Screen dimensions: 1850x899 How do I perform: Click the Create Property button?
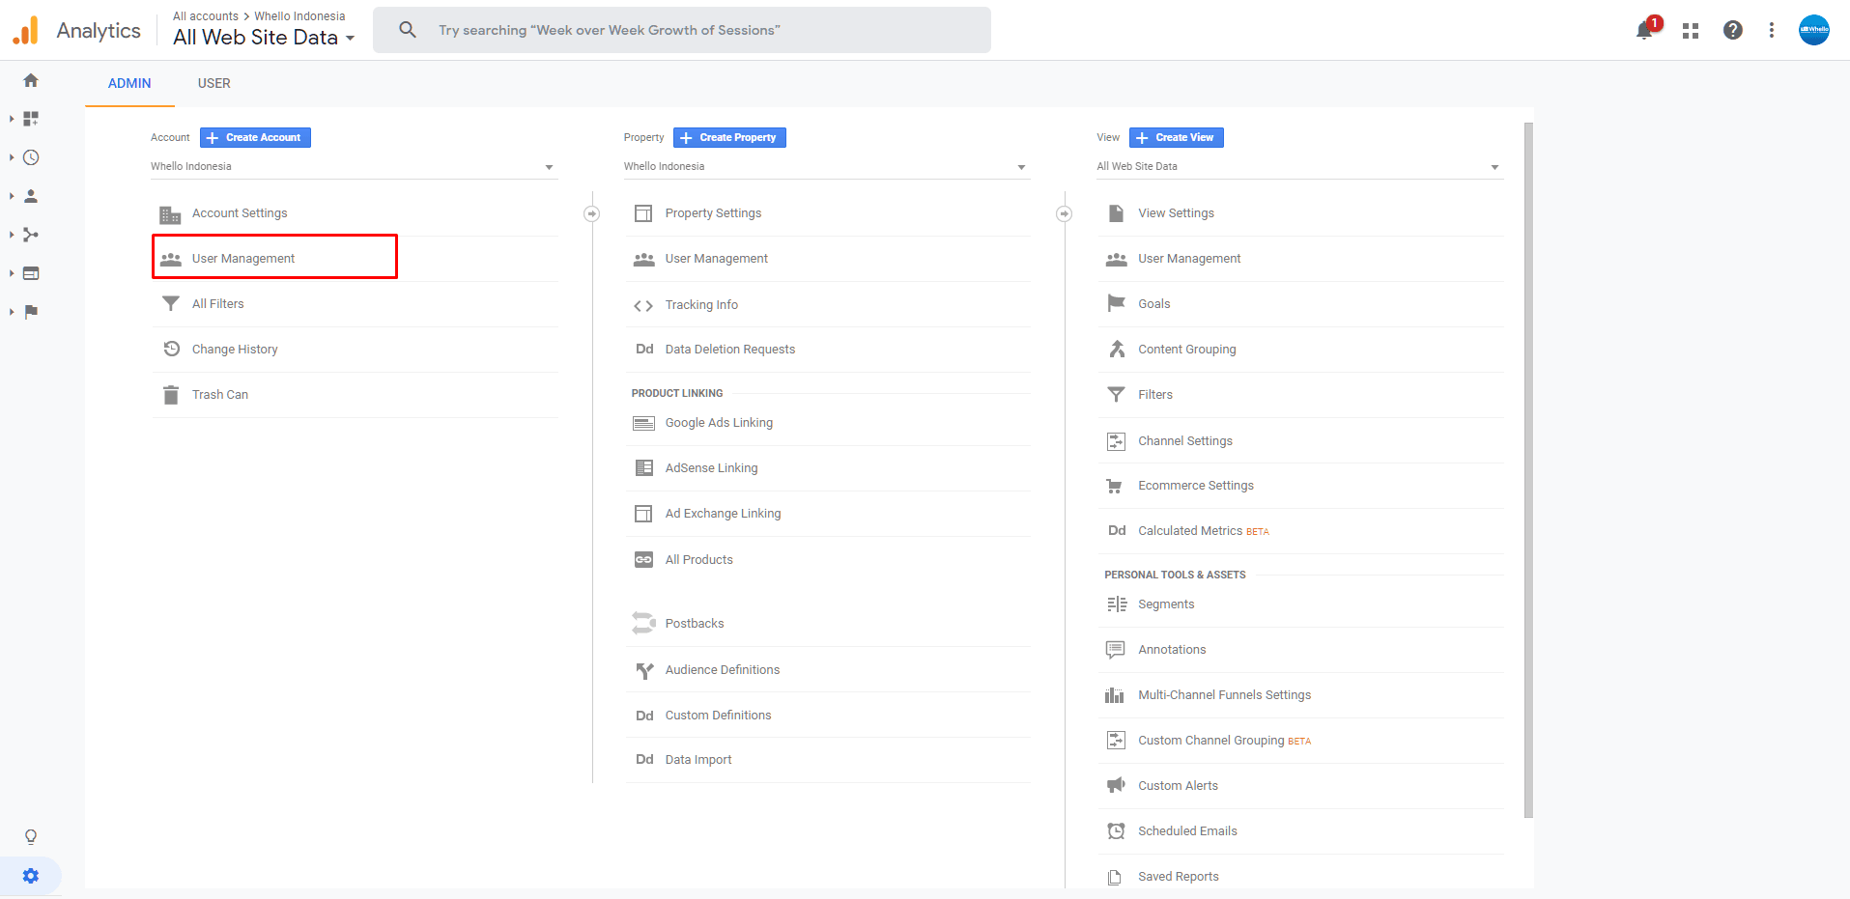tap(729, 138)
